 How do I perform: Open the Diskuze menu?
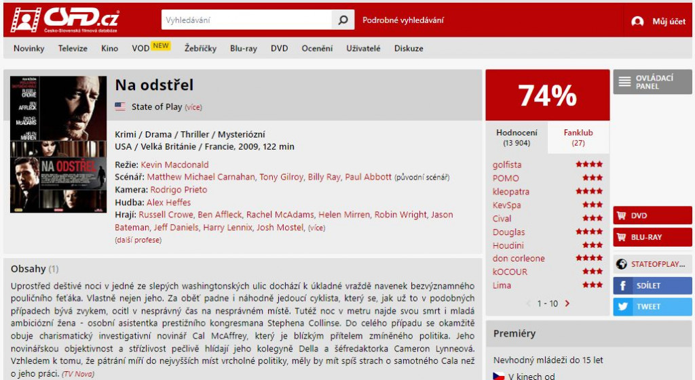pos(409,48)
